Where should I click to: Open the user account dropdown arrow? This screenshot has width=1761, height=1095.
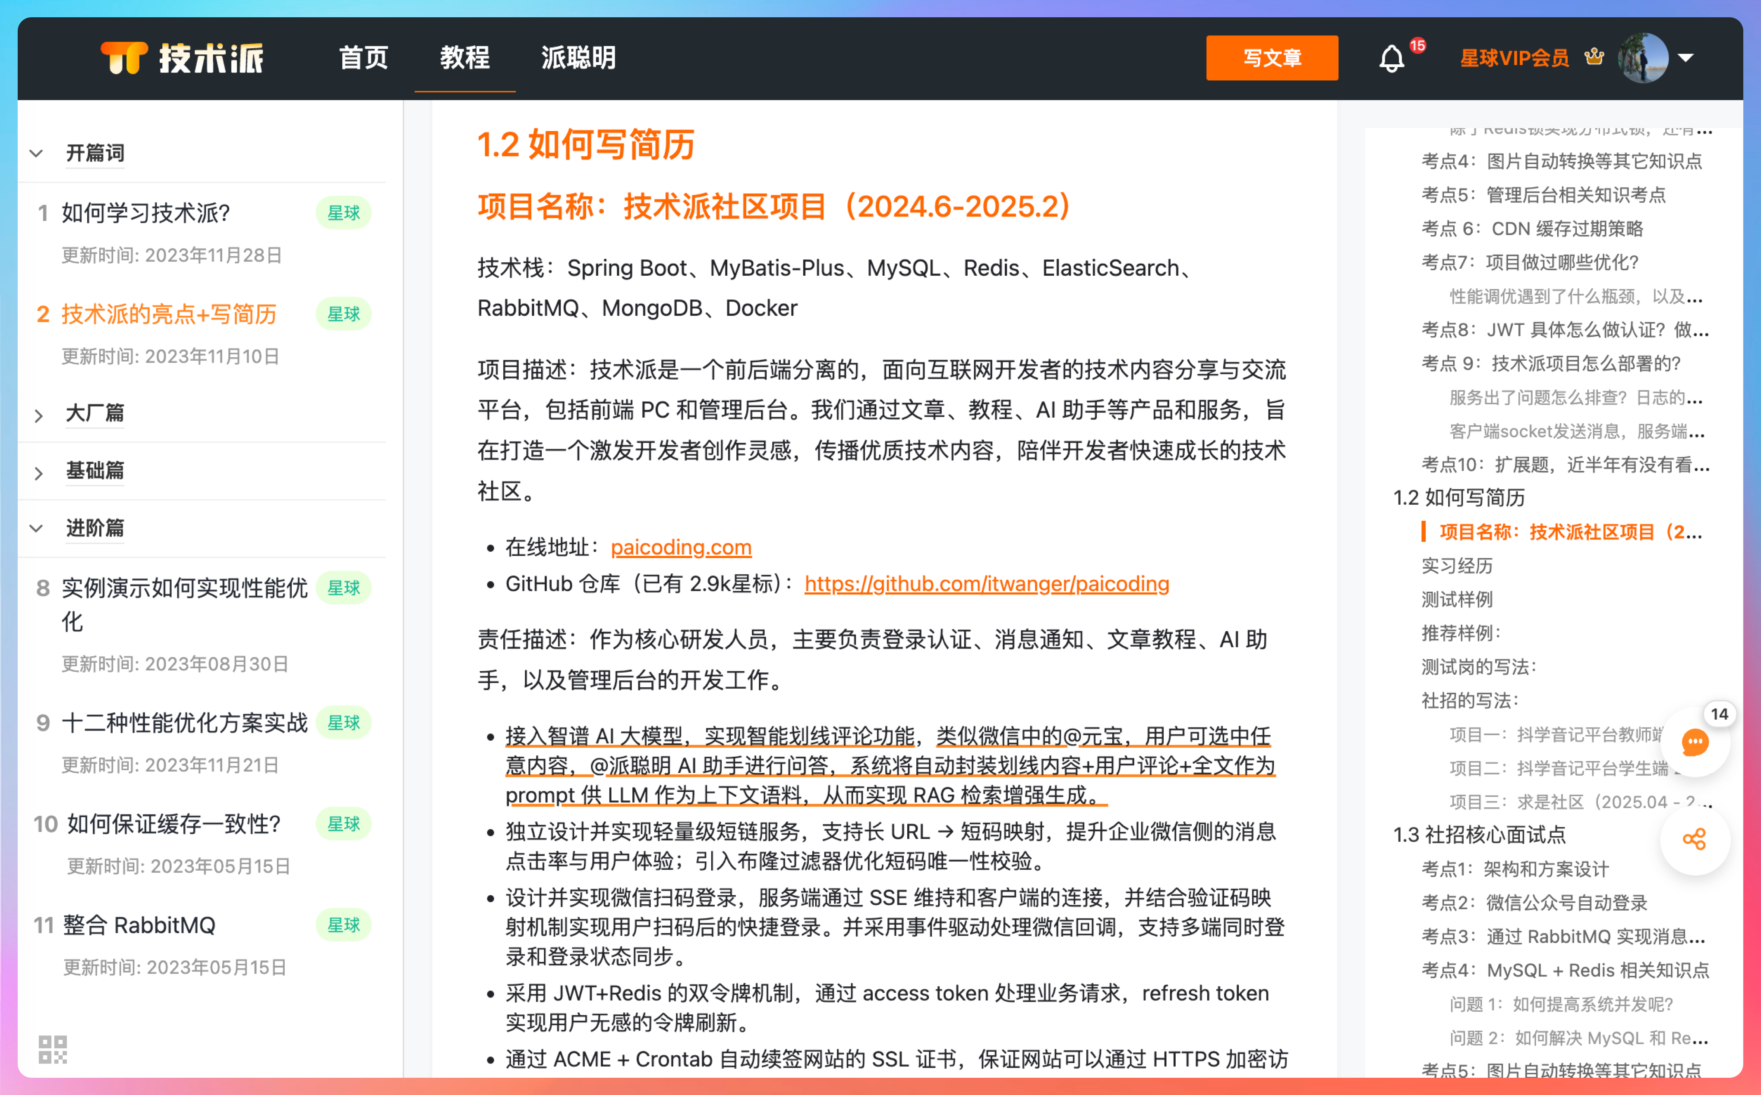click(x=1686, y=58)
